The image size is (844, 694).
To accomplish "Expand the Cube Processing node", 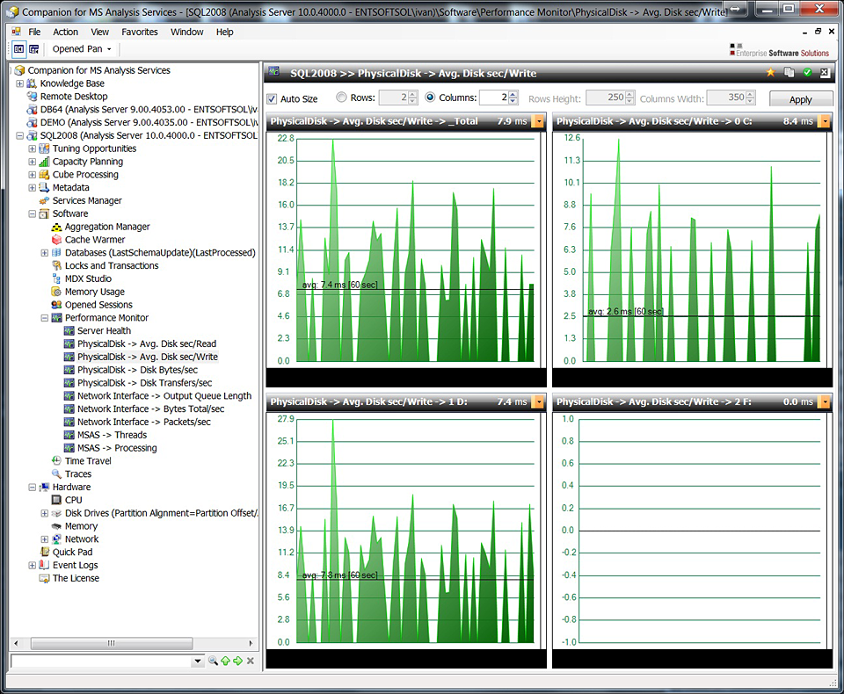I will point(33,175).
